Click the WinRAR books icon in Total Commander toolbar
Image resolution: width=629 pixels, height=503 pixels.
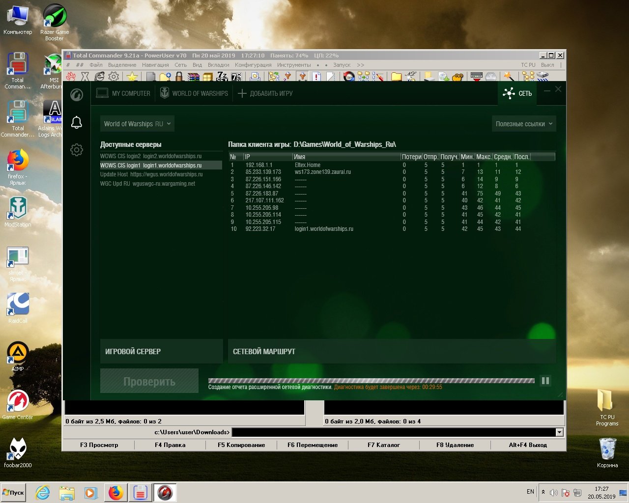tap(194, 77)
